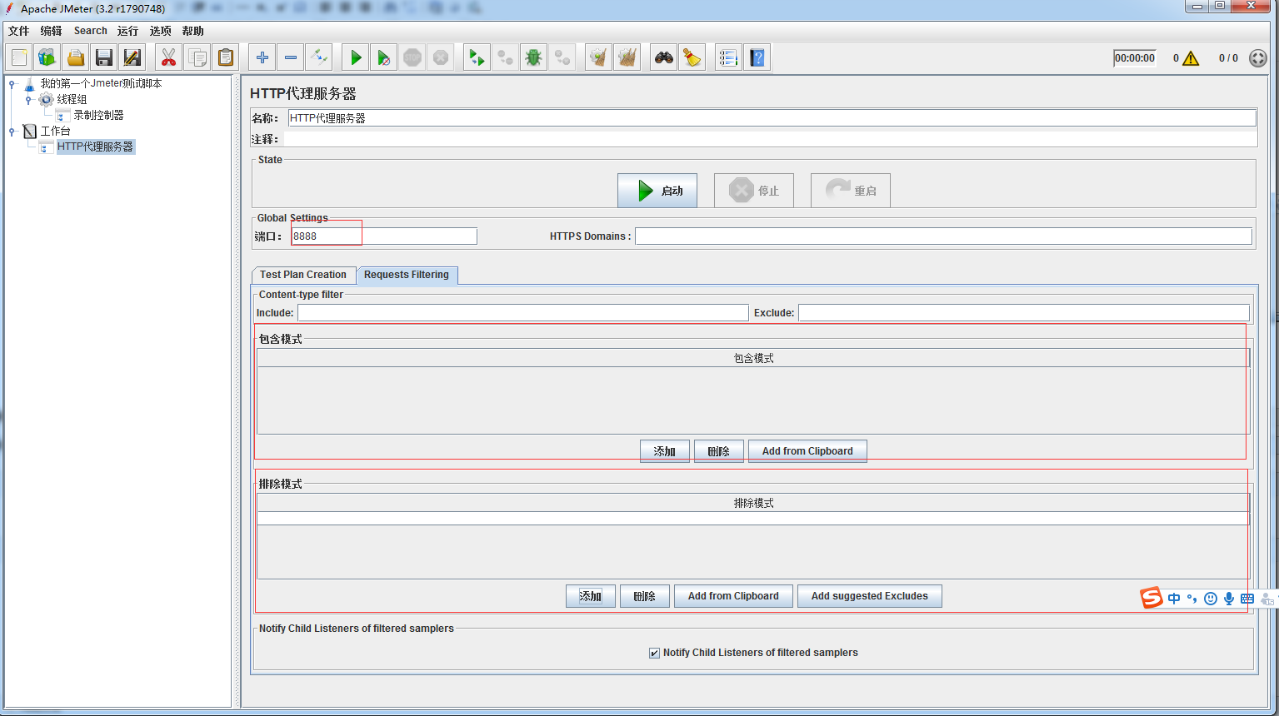1279x716 pixels.
Task: Toggle Sogou Chinese 中 mode indicator
Action: (x=1174, y=598)
